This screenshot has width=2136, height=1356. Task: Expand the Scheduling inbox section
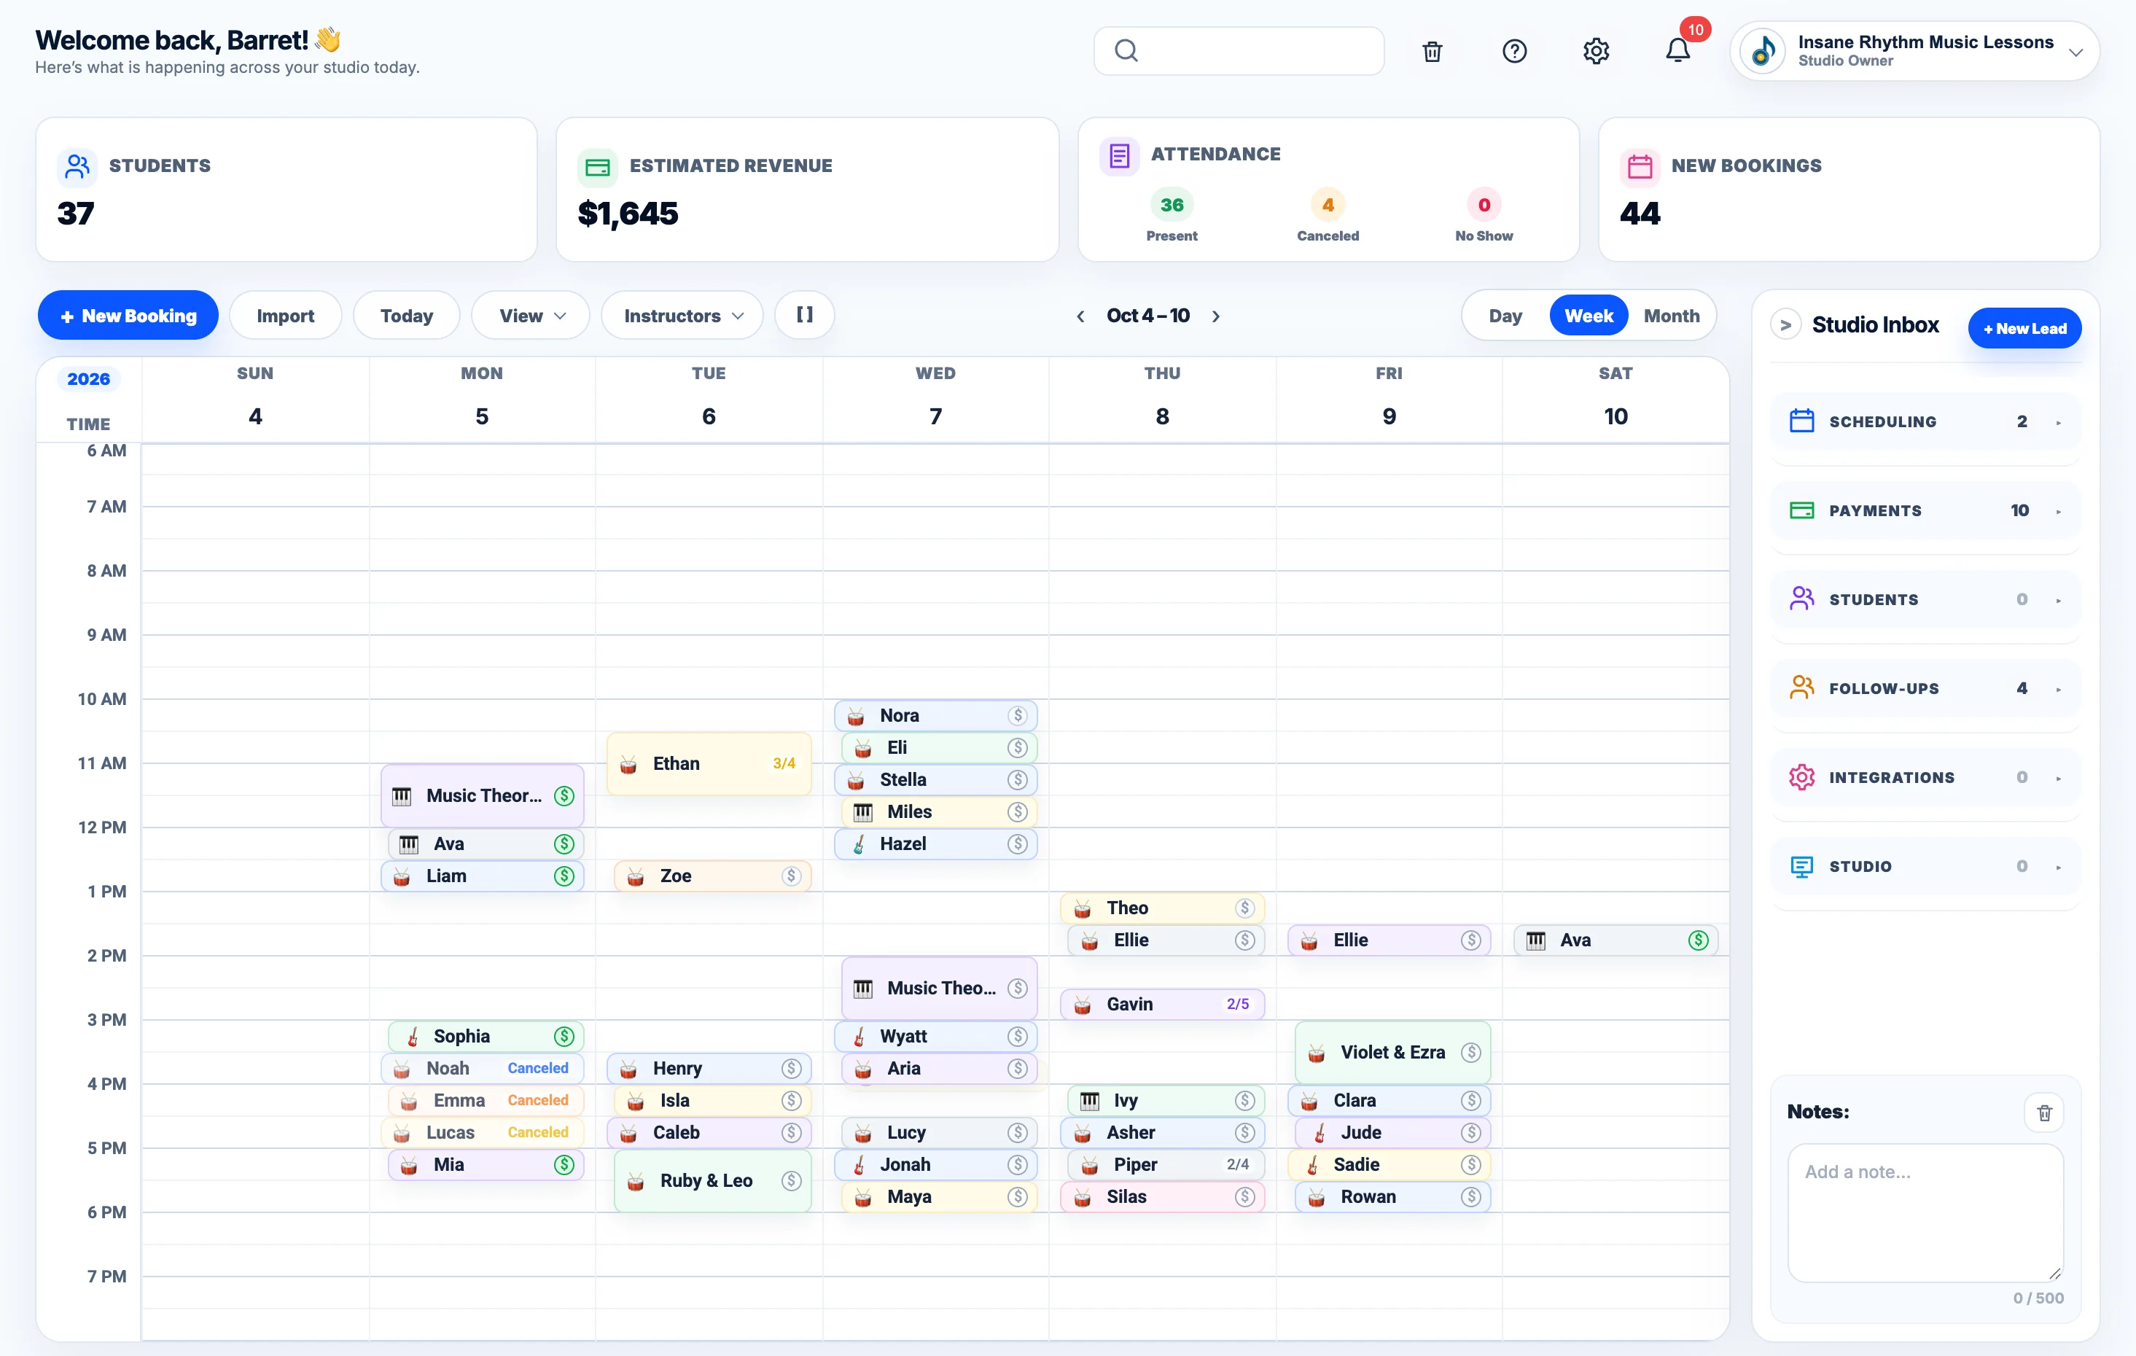pos(1926,421)
